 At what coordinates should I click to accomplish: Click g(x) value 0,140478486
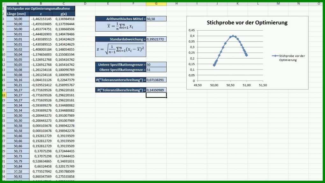click(64, 34)
